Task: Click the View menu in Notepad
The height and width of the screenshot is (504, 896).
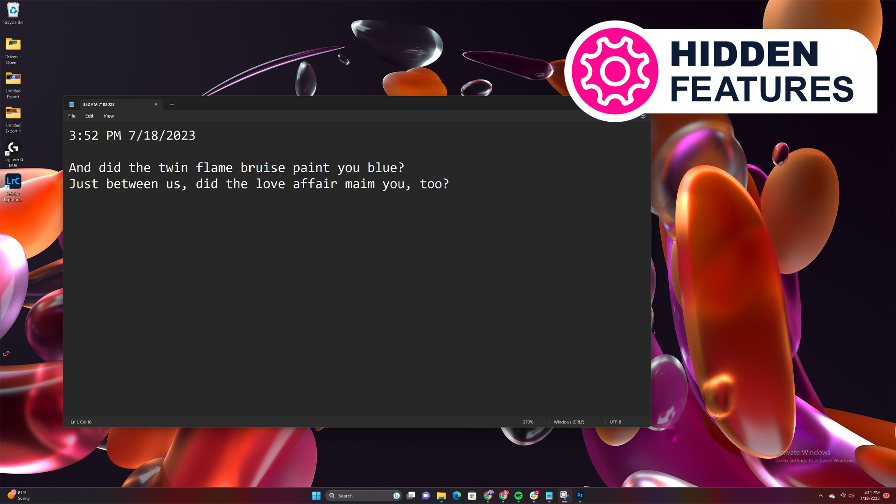Action: (109, 116)
